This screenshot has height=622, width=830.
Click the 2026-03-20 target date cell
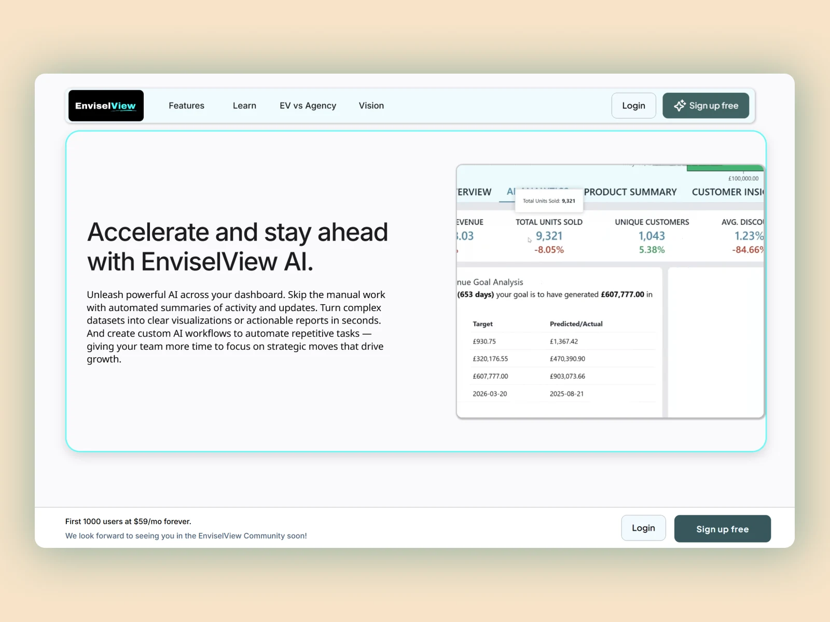point(490,394)
